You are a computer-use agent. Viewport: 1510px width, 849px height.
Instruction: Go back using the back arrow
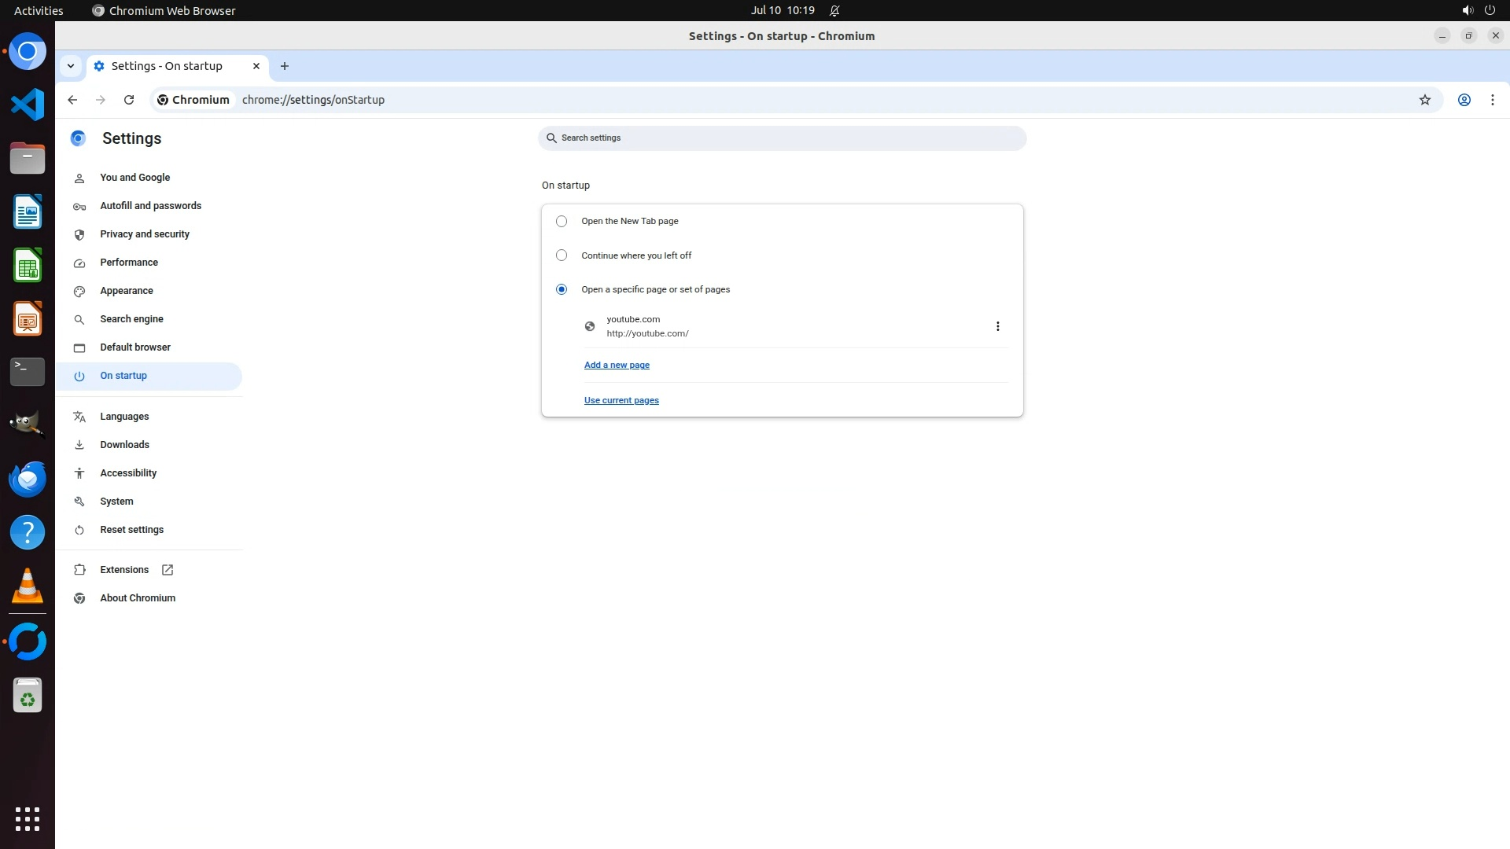[x=72, y=100]
